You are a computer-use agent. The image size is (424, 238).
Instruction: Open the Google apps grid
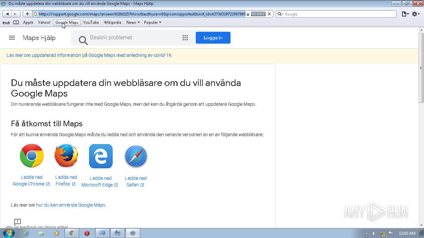(185, 38)
